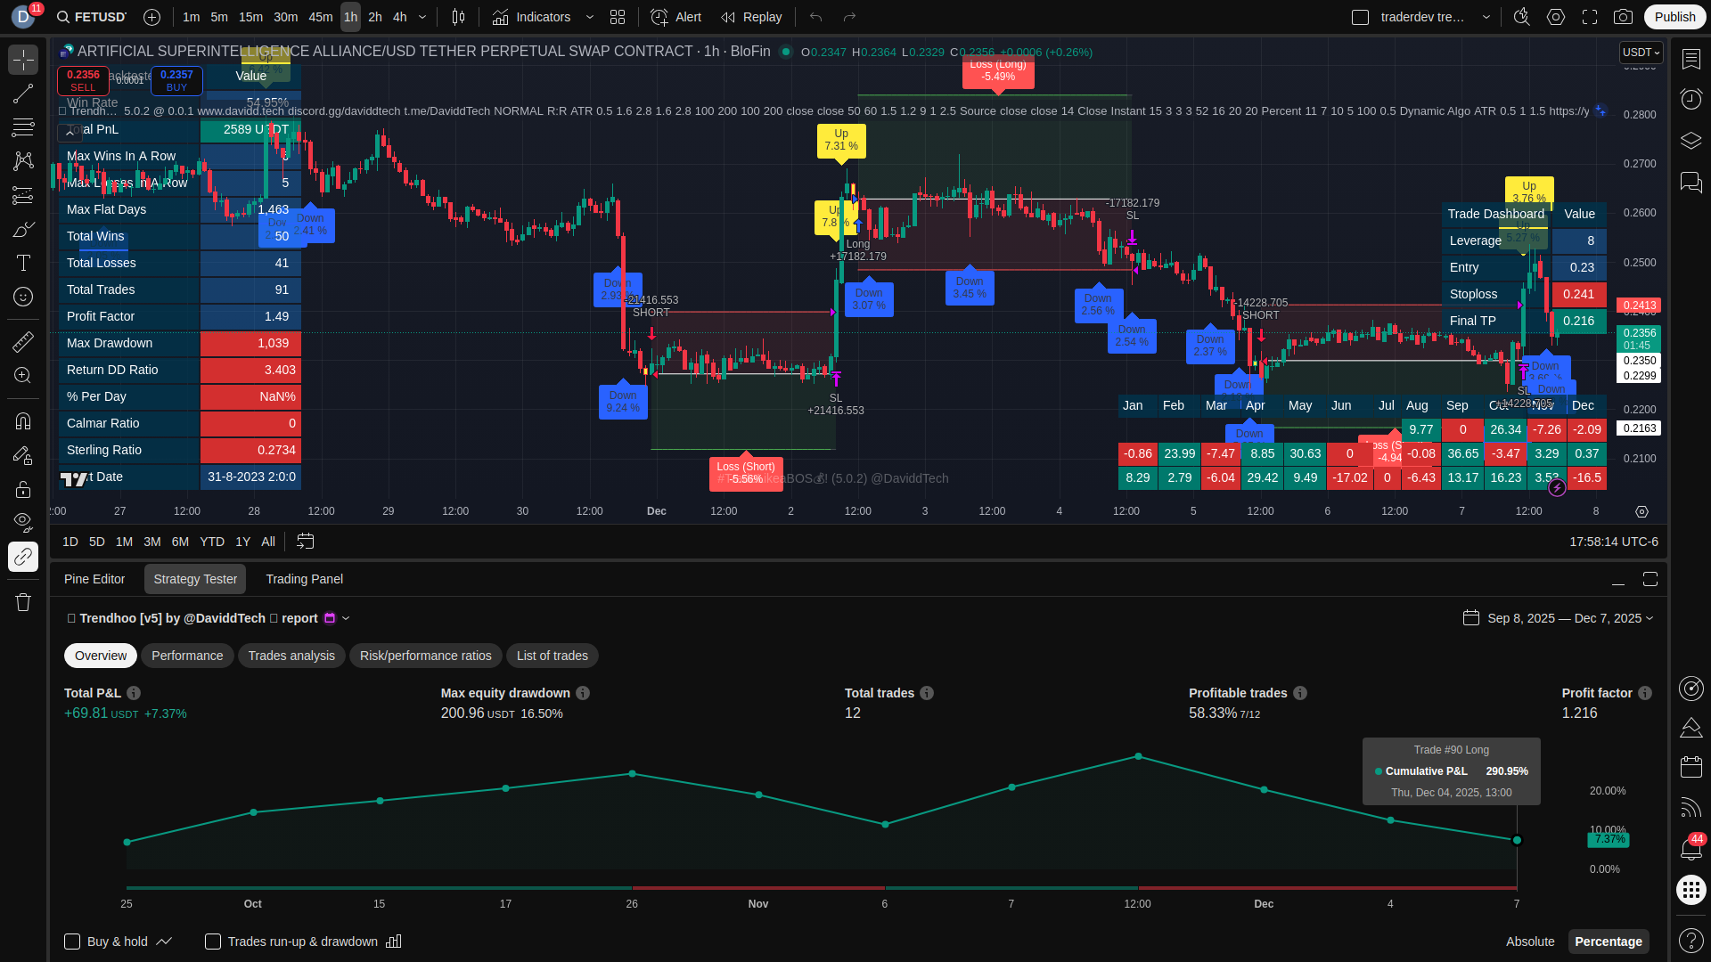Click the Magnet mode icon
1711x962 pixels.
23,421
